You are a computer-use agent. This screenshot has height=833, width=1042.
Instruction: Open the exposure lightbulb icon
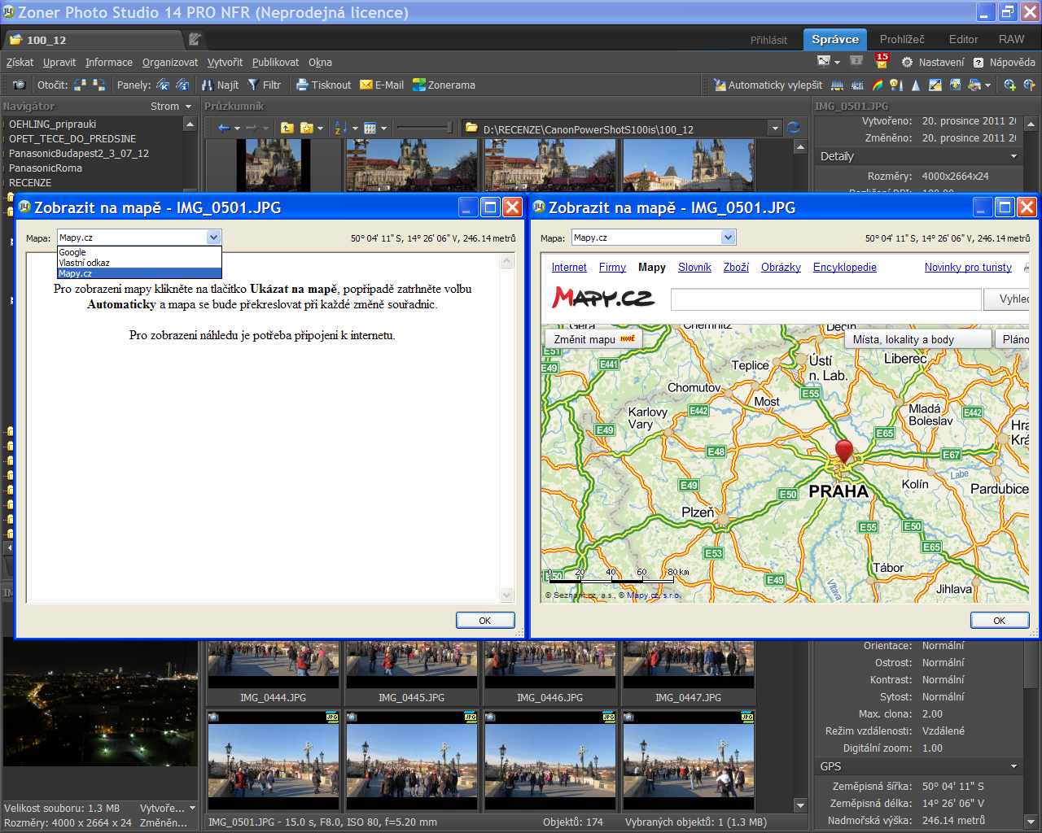click(x=896, y=85)
